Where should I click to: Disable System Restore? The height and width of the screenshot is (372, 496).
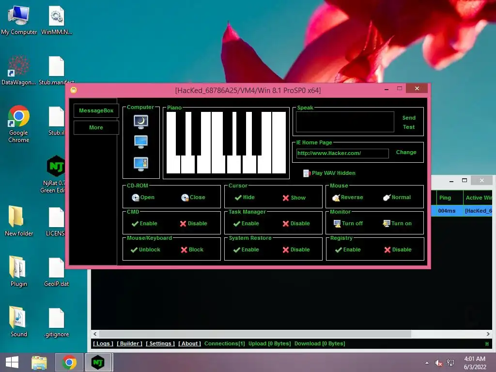[296, 250]
